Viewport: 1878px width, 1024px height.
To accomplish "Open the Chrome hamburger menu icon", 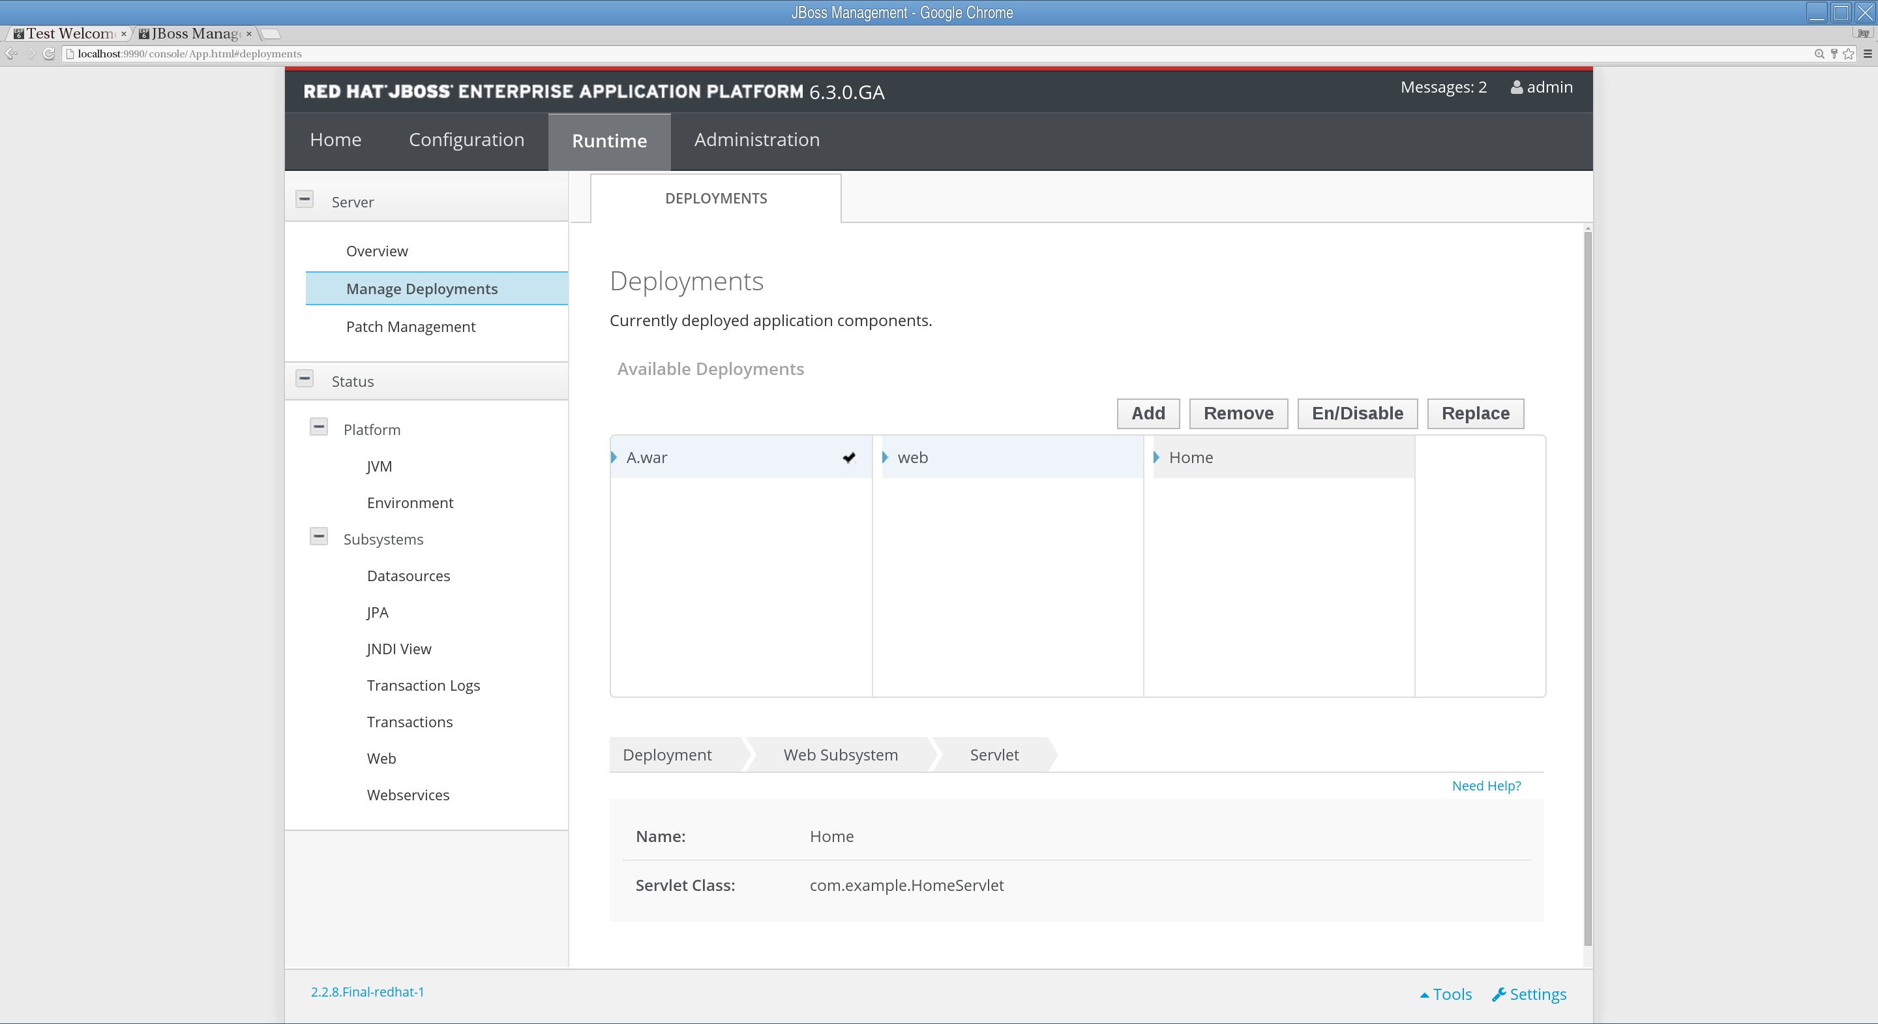I will 1868,54.
